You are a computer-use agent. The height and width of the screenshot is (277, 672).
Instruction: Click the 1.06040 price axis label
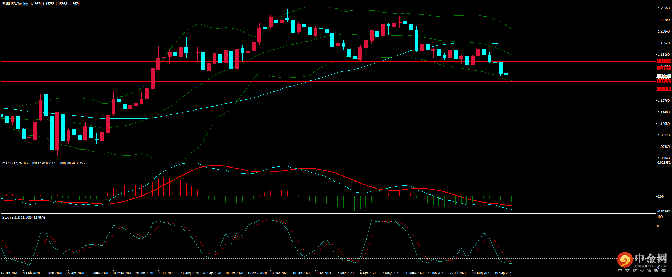pos(664,158)
